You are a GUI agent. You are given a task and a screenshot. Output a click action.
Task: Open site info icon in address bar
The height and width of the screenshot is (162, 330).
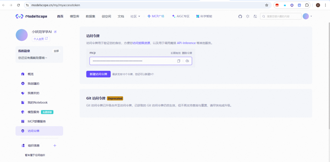point(27,5)
